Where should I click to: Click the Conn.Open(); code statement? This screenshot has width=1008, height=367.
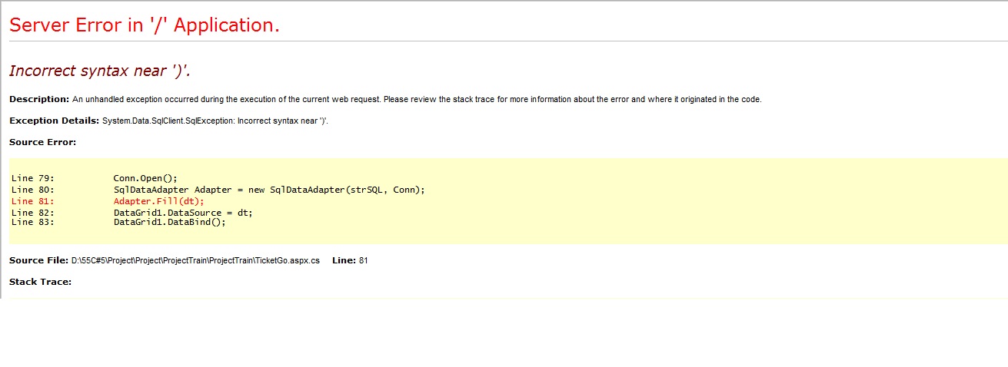145,178
